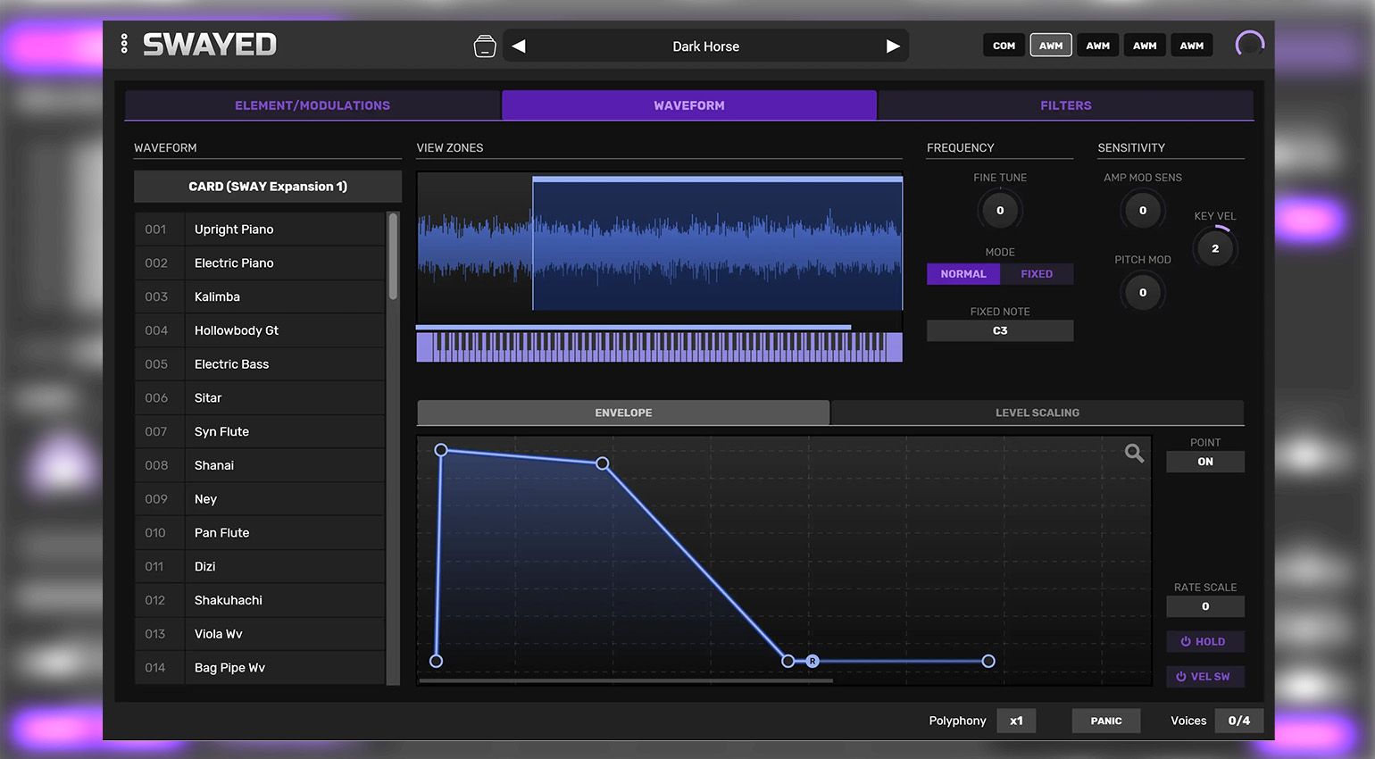The width and height of the screenshot is (1375, 759).
Task: Open the three-dot options menu
Action: pyautogui.click(x=124, y=44)
